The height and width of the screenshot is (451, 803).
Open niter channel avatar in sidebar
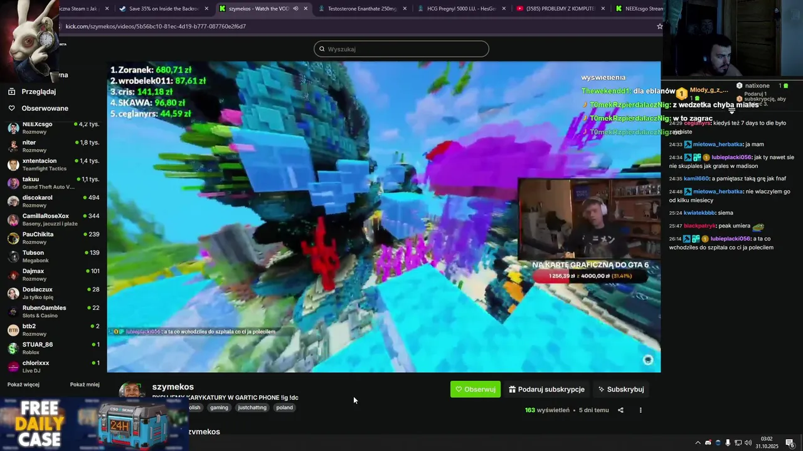click(x=13, y=146)
